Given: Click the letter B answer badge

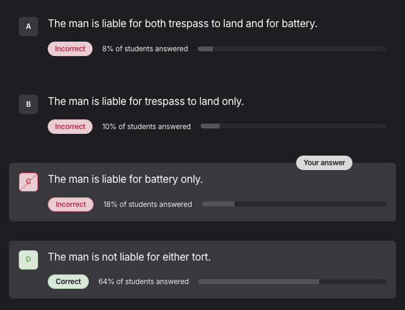Looking at the screenshot, I should coord(28,104).
